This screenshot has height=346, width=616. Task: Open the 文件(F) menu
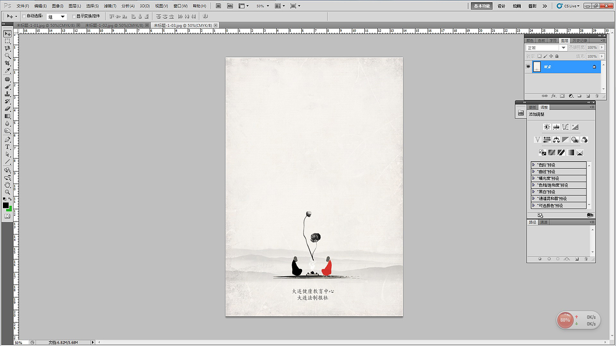coord(23,6)
